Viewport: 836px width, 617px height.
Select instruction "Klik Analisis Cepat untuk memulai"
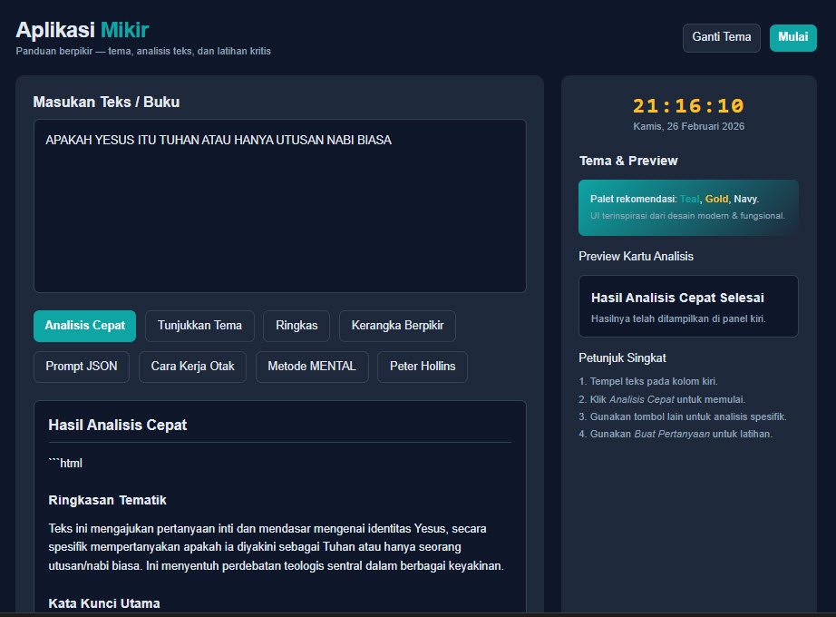coord(662,399)
